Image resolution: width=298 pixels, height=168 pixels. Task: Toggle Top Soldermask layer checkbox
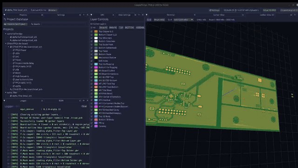92,44
